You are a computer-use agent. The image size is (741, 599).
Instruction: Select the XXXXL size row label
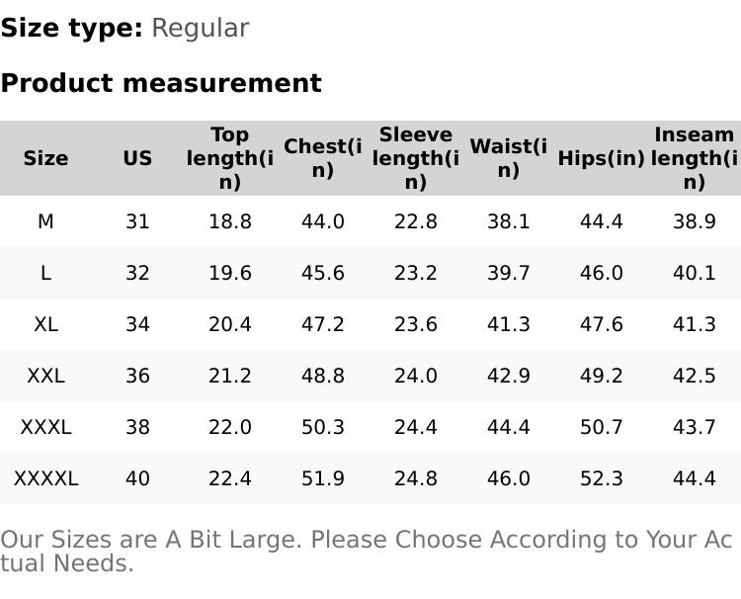click(45, 478)
